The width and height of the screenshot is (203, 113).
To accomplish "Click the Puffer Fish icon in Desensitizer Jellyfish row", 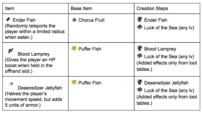I will (x=74, y=82).
